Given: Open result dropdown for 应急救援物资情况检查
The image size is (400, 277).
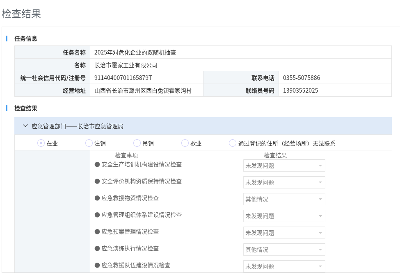Looking at the screenshot, I should coord(284,199).
